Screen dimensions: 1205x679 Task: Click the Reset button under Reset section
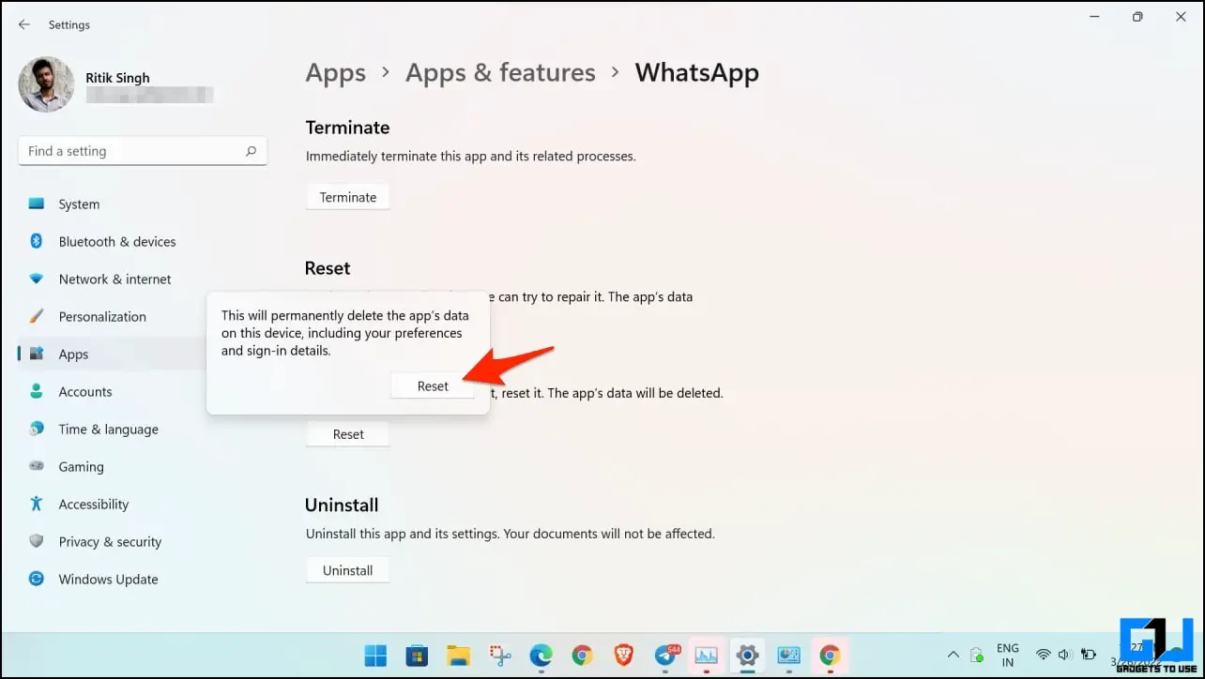[348, 434]
